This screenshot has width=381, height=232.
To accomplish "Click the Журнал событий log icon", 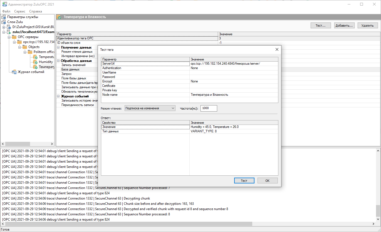I will 14,72.
